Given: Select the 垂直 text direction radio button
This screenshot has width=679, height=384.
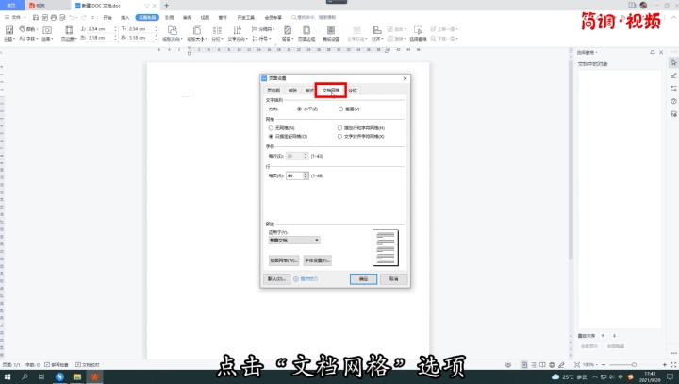Looking at the screenshot, I should click(x=342, y=109).
